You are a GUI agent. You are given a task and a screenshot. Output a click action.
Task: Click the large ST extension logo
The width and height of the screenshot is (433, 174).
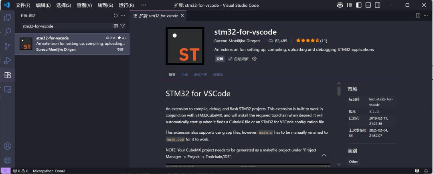[185, 46]
